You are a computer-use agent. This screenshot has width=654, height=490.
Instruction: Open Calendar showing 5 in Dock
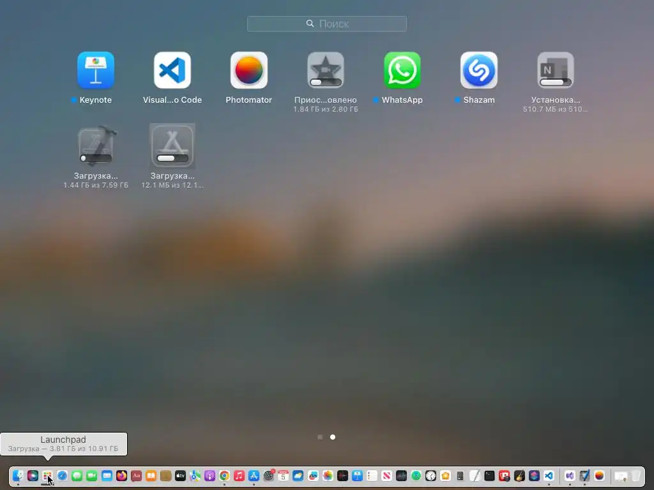click(283, 475)
